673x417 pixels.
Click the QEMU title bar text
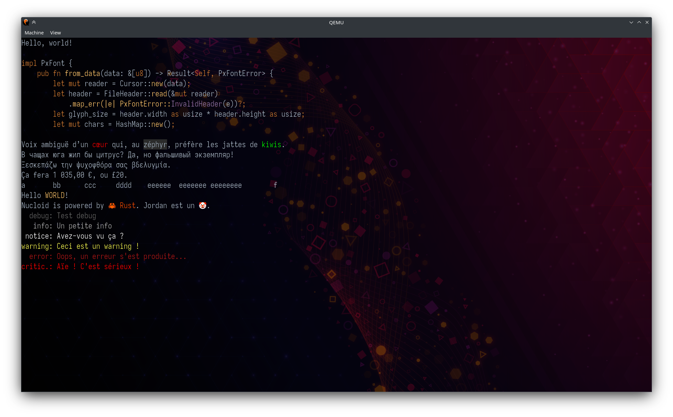tap(336, 23)
